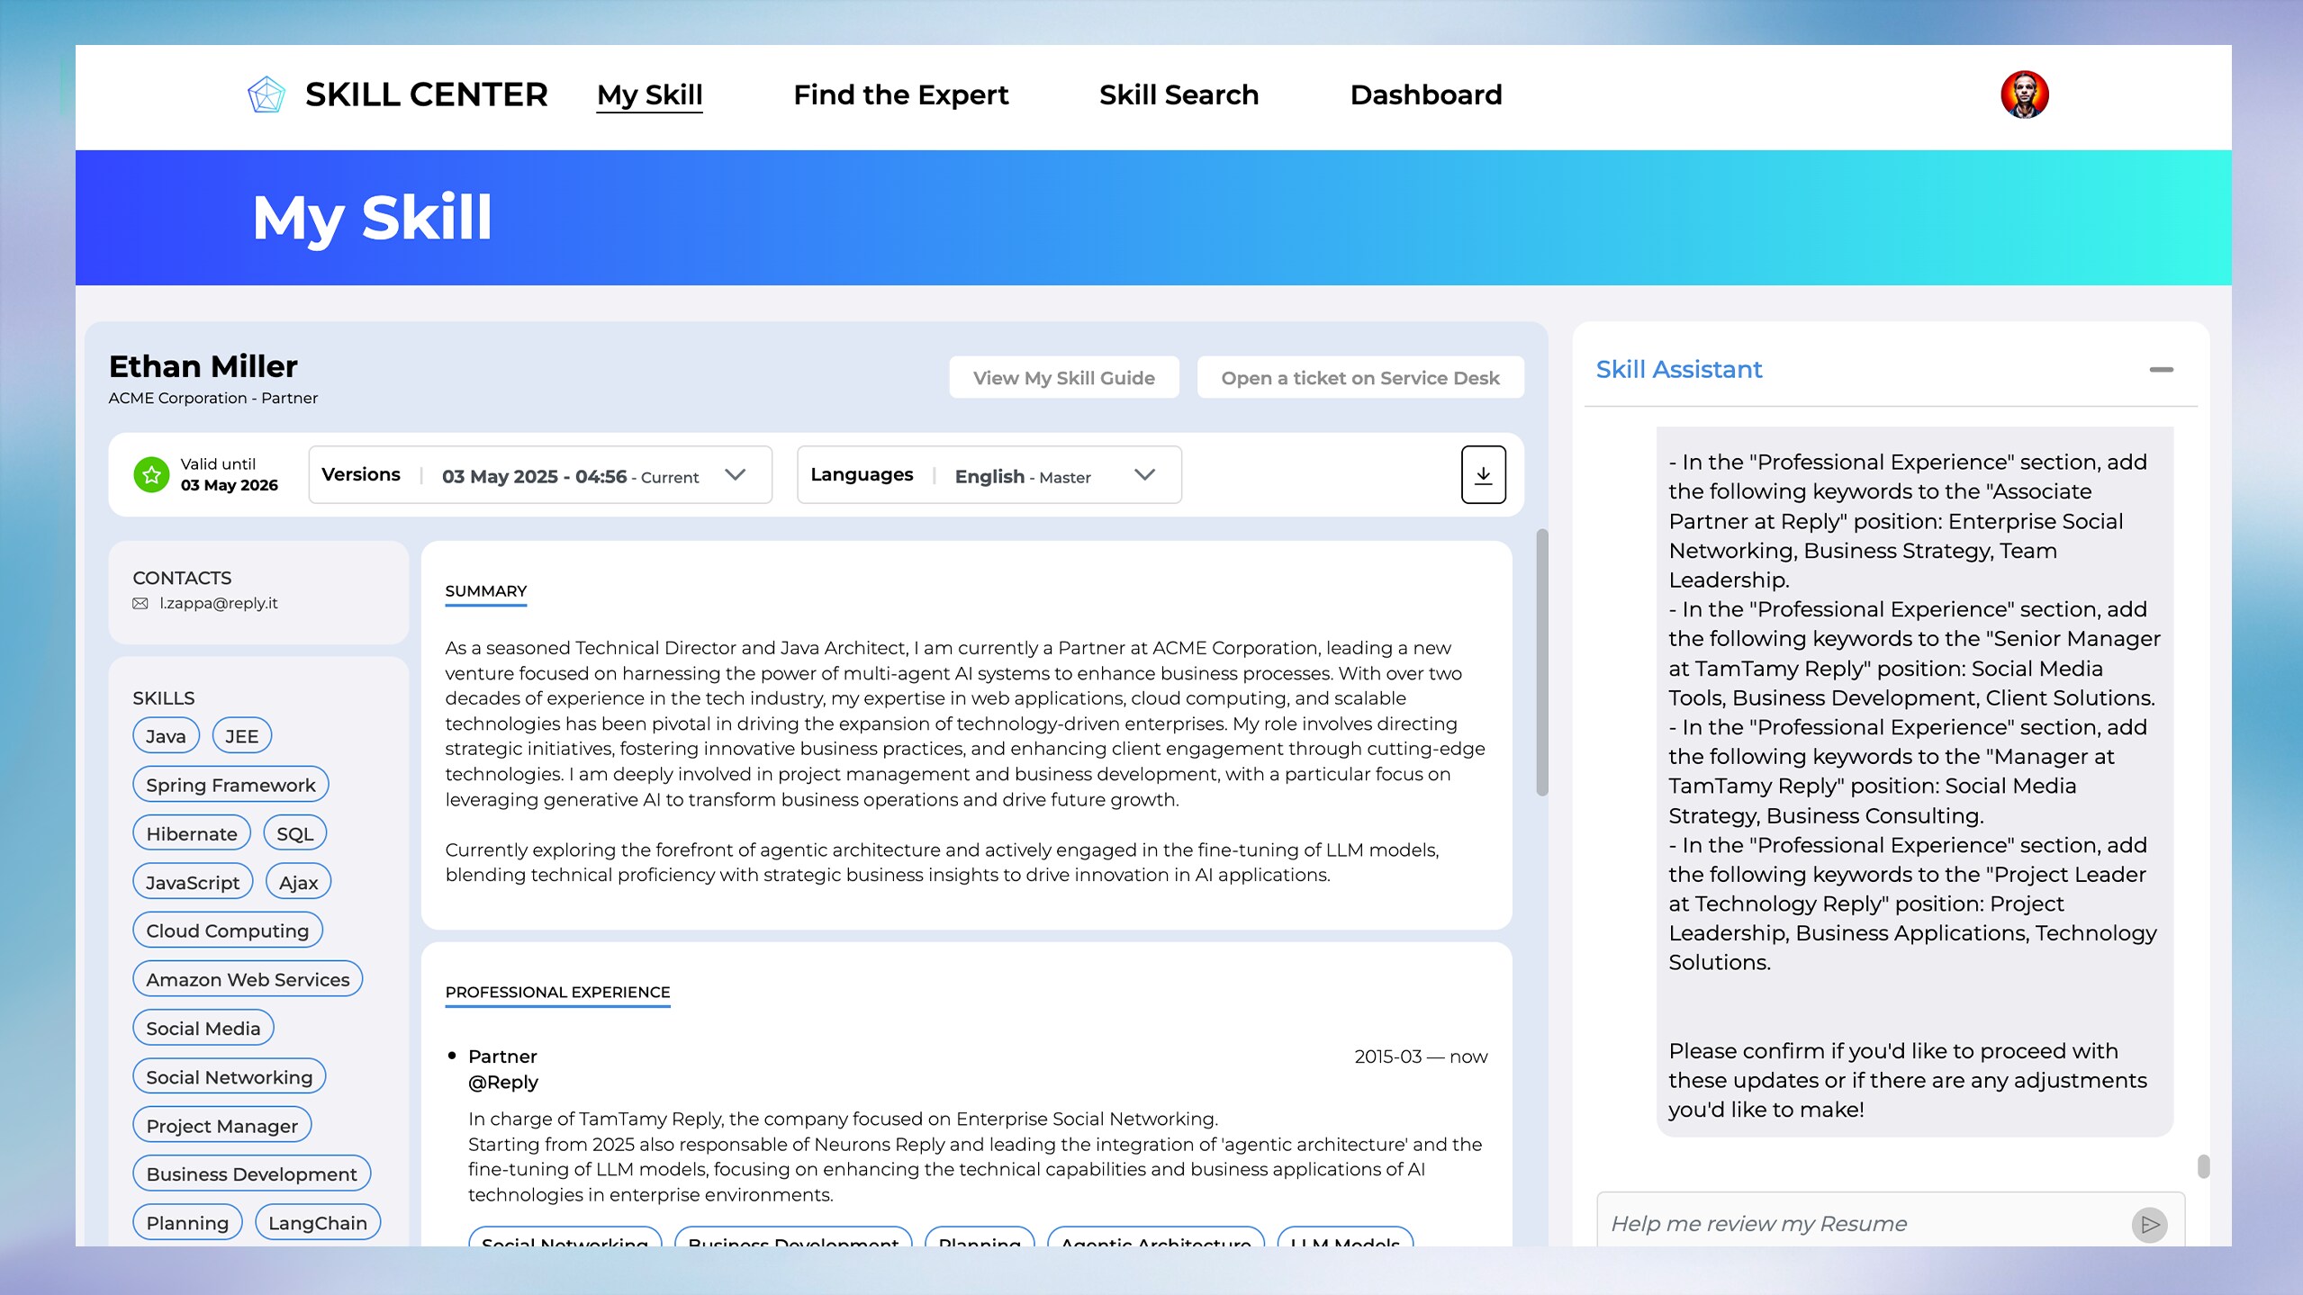This screenshot has height=1295, width=2303.
Task: Click the main resume vertical scrollbar
Action: pos(1541,663)
